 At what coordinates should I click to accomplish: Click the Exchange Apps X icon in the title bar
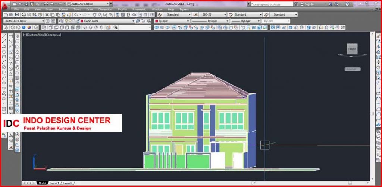[x=331, y=4]
